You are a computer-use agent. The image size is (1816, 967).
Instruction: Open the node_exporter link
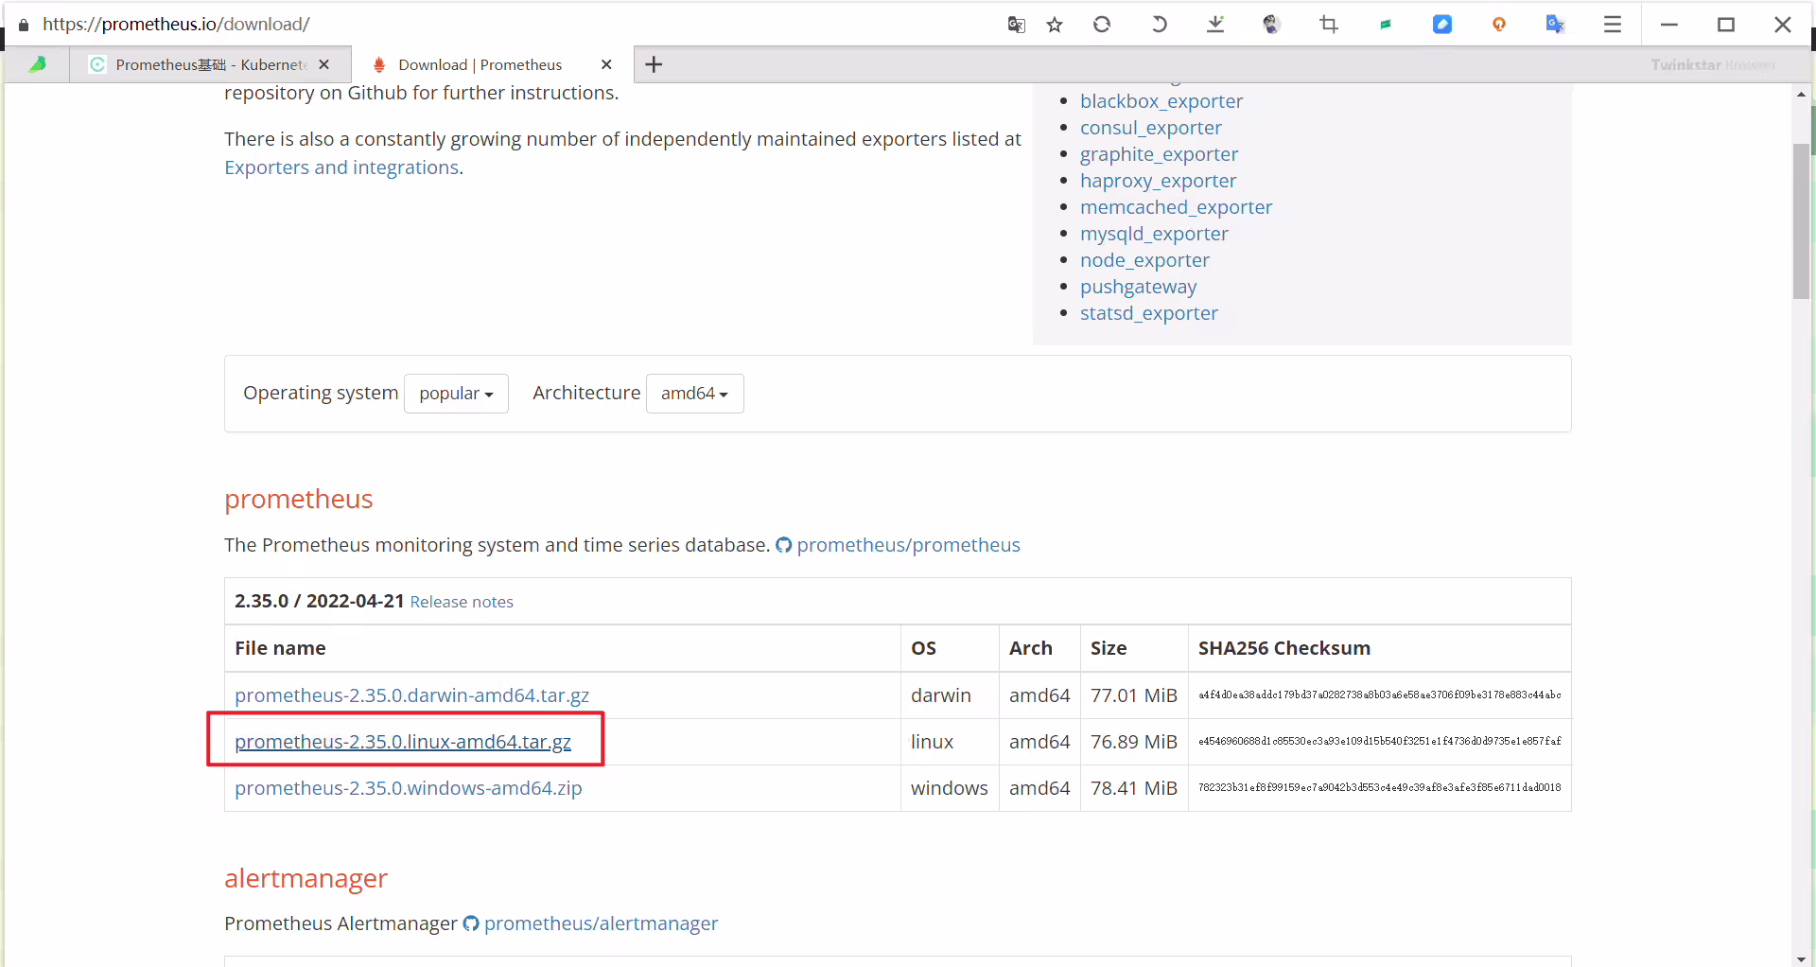pos(1144,260)
